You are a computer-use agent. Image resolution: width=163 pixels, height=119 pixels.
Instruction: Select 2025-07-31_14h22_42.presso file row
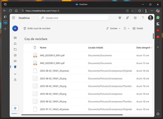tap(88, 109)
